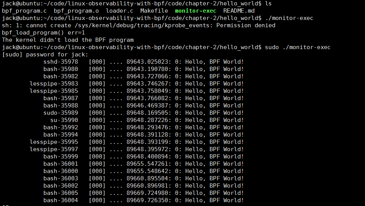
Task: Click the bash-35982 process entry
Action: (x=60, y=76)
